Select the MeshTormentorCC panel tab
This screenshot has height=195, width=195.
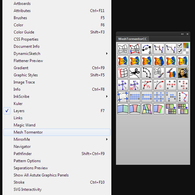tap(133, 39)
